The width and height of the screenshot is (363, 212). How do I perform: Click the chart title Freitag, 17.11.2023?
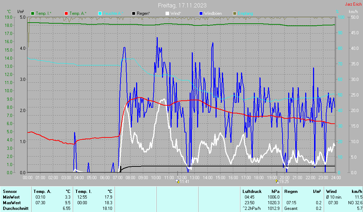click(x=182, y=5)
